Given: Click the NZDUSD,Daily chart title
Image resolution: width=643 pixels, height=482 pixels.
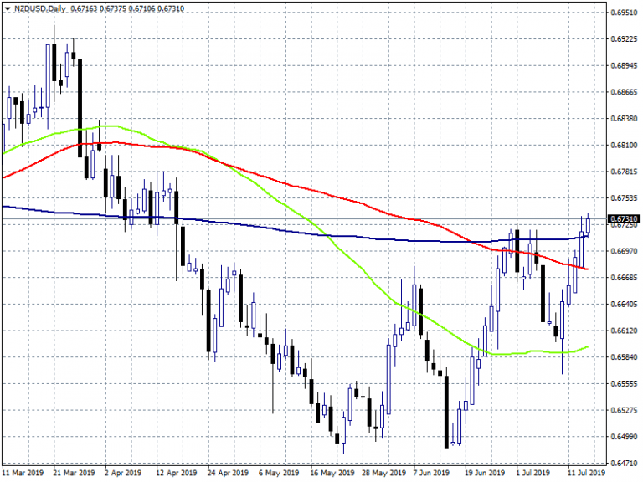Looking at the screenshot, I should click(40, 10).
